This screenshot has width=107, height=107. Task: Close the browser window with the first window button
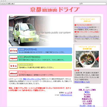1,1
